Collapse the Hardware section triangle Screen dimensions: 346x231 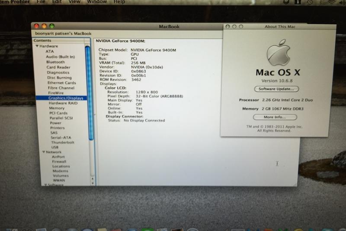coord(37,46)
